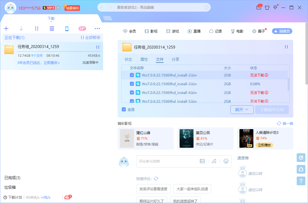The image size is (308, 203).
Task: Select the 文件 tab
Action: [160, 59]
